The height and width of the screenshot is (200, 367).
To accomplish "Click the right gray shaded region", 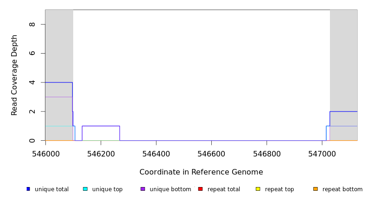I will coord(343,56).
